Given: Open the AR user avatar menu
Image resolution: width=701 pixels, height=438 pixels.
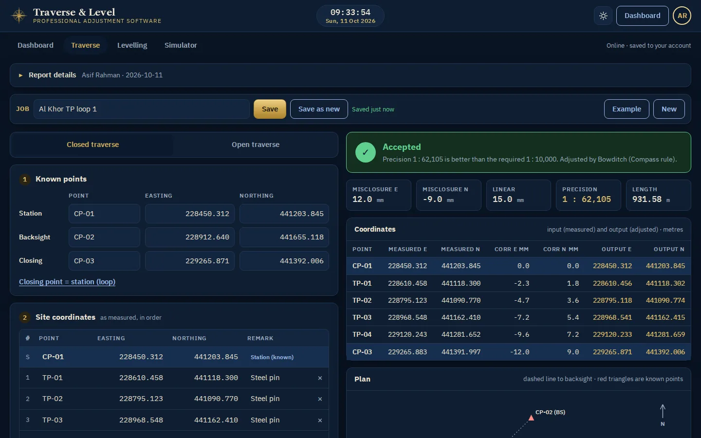Looking at the screenshot, I should point(682,16).
